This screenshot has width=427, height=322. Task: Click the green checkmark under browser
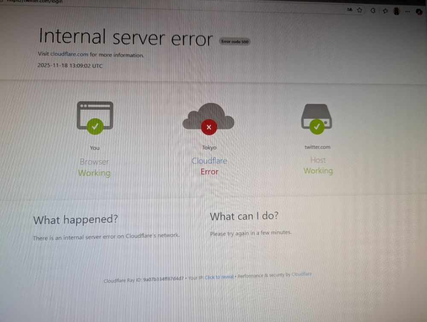pos(95,127)
